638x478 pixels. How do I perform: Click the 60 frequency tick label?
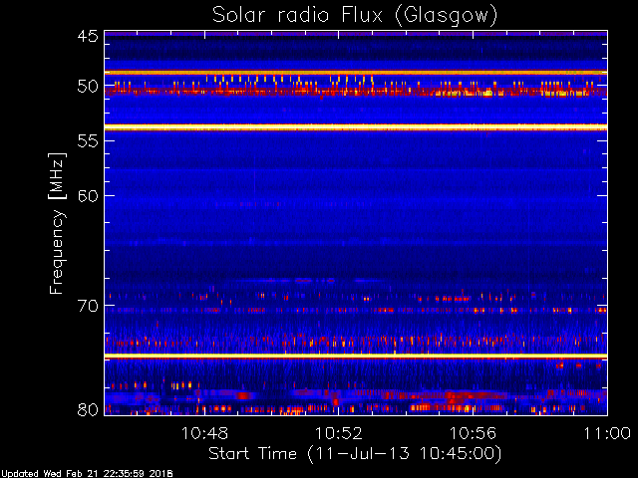pos(88,196)
